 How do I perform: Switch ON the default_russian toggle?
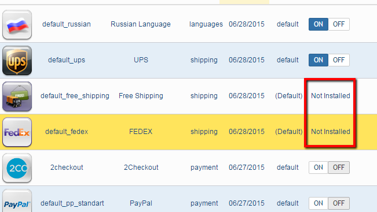(x=319, y=24)
